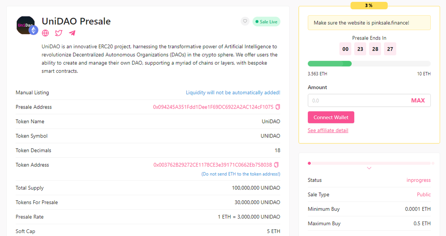
Task: Copy the token address with the copy icon
Action: pos(276,165)
